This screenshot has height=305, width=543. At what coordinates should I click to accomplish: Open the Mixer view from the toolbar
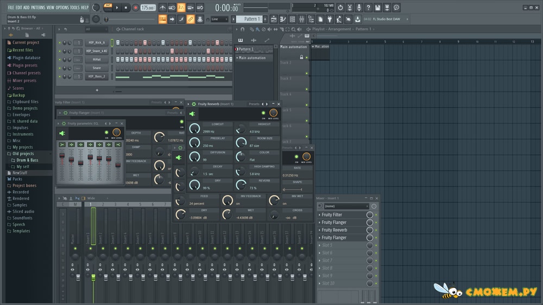301,20
